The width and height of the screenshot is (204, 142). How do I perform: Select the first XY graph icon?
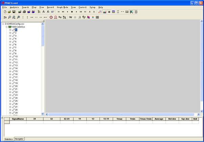60,17
